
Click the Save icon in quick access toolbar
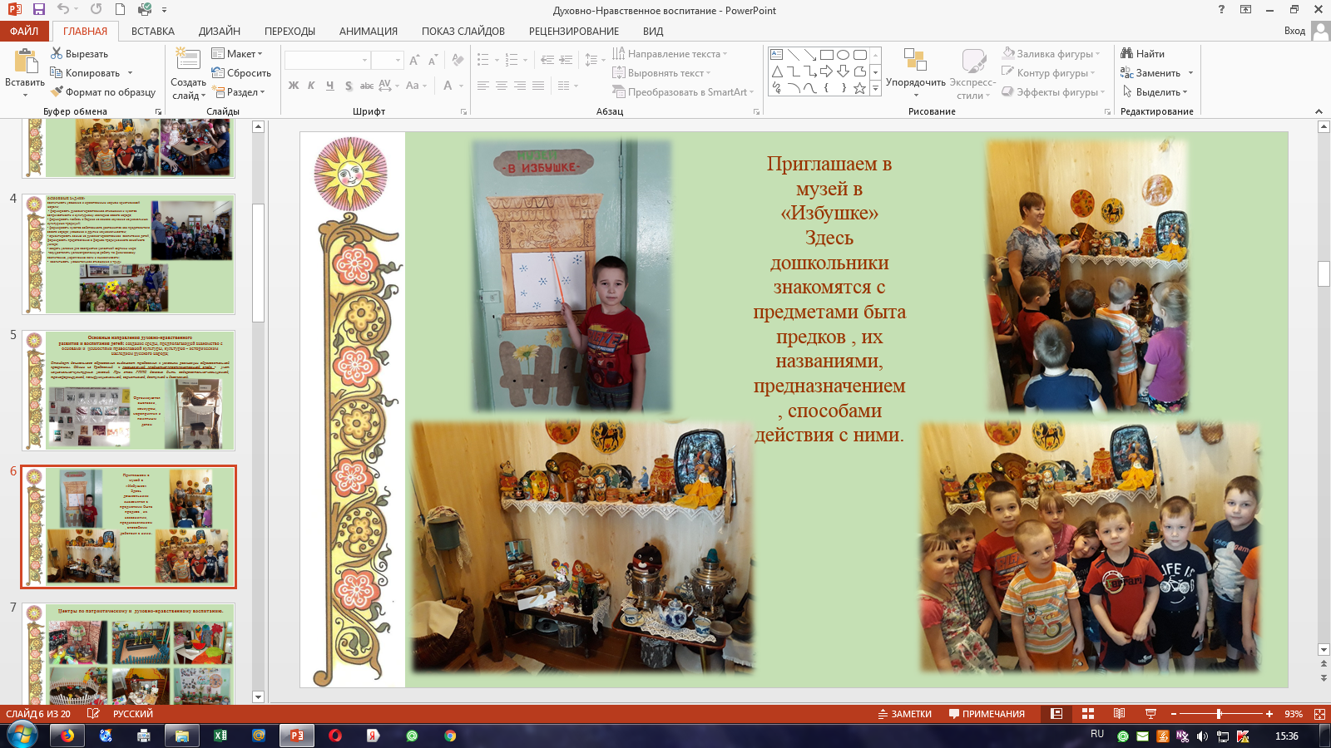pos(38,10)
